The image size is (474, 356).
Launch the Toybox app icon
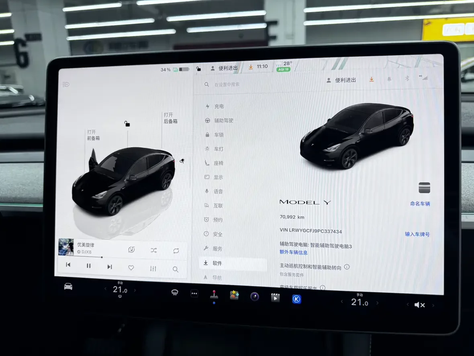[234, 295]
